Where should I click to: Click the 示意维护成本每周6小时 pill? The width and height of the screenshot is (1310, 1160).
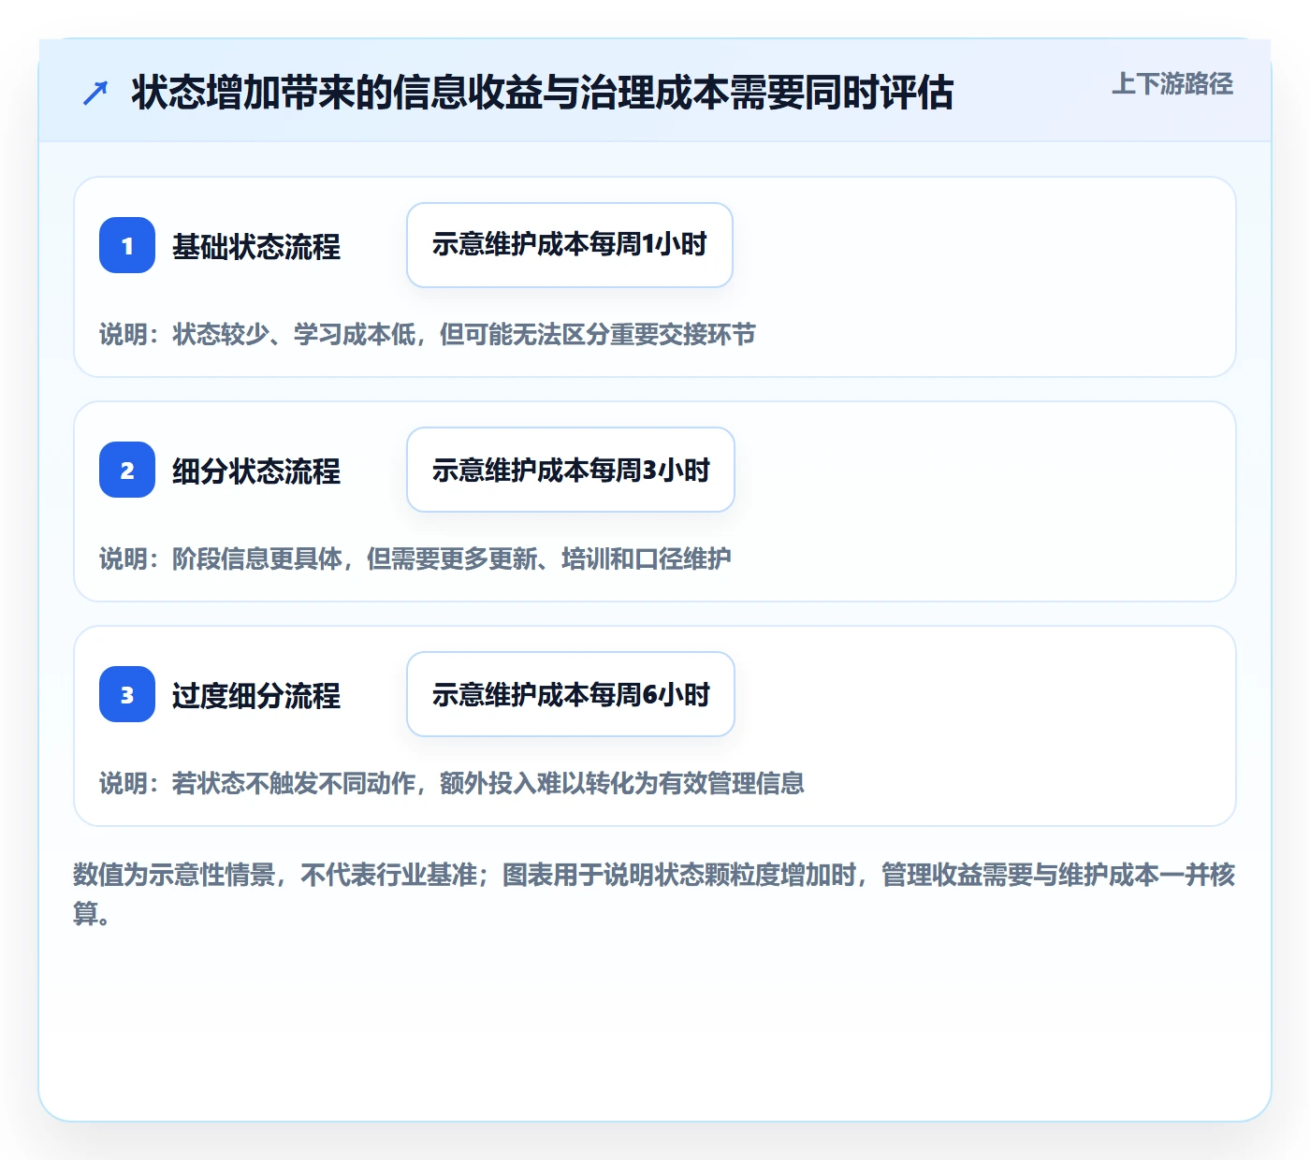point(571,694)
